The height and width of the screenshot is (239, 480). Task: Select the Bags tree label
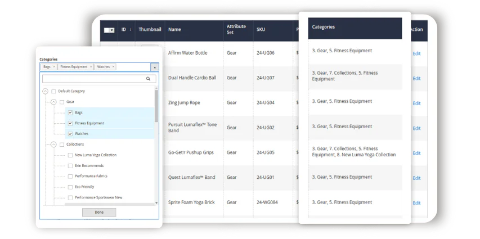79,112
